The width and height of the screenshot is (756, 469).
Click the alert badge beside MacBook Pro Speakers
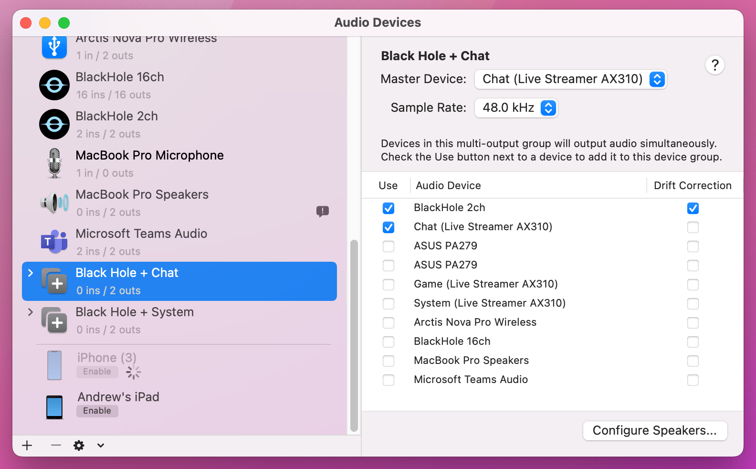[323, 211]
